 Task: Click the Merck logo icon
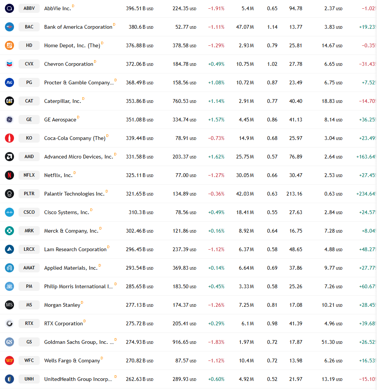[x=9, y=231]
